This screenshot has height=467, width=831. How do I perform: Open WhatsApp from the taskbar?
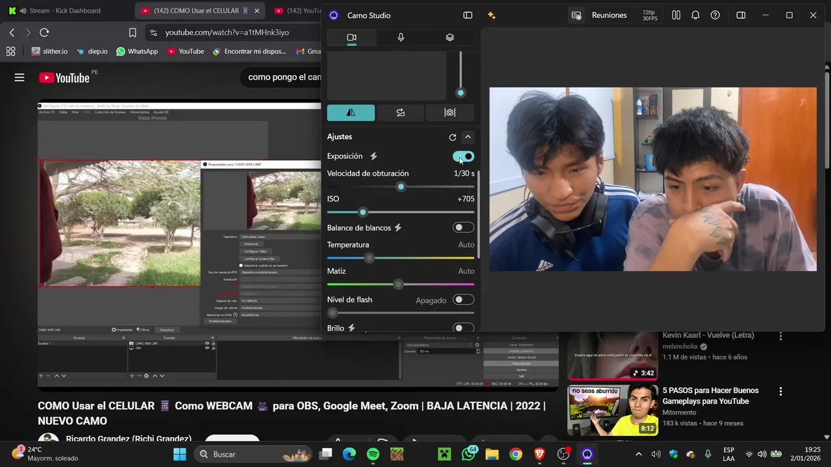[x=469, y=454]
